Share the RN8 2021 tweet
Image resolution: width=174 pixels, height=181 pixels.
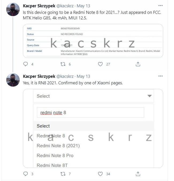coord(138,174)
